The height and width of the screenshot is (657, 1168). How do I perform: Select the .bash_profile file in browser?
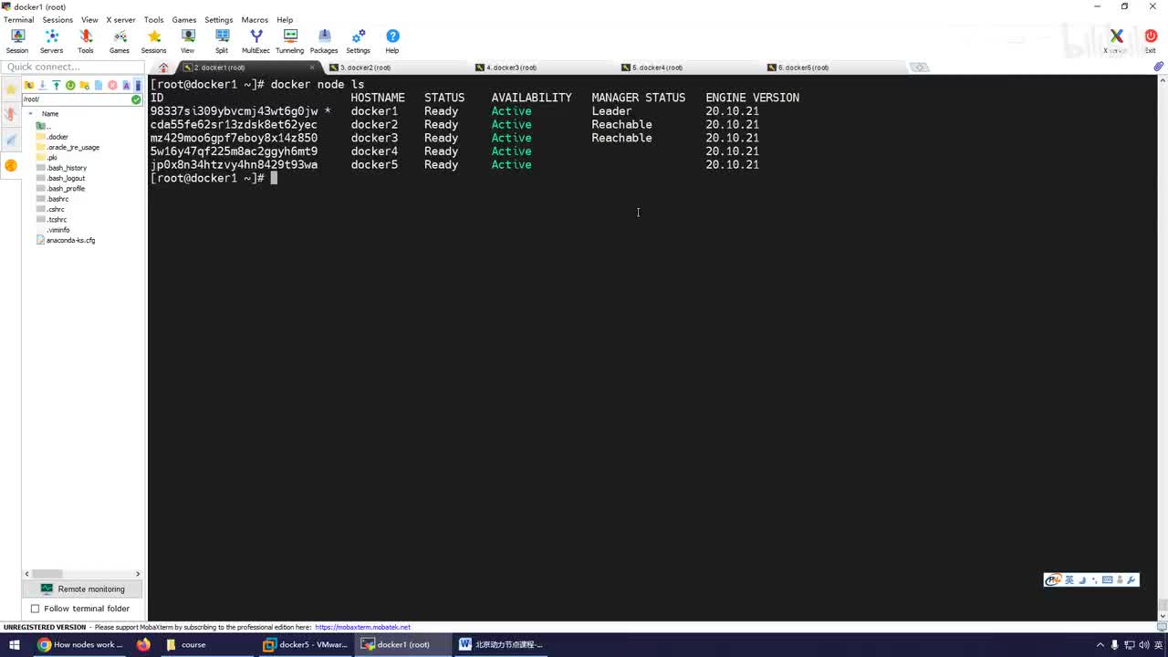(x=66, y=189)
